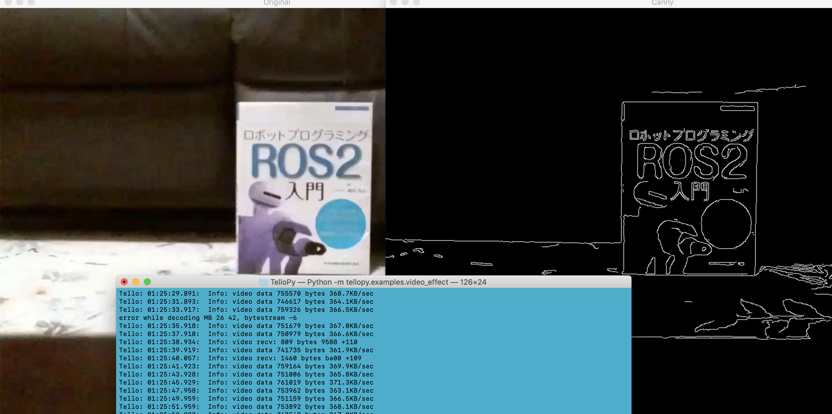This screenshot has height=414, width=832.
Task: Click the green zoom button on terminal
Action: click(x=147, y=282)
